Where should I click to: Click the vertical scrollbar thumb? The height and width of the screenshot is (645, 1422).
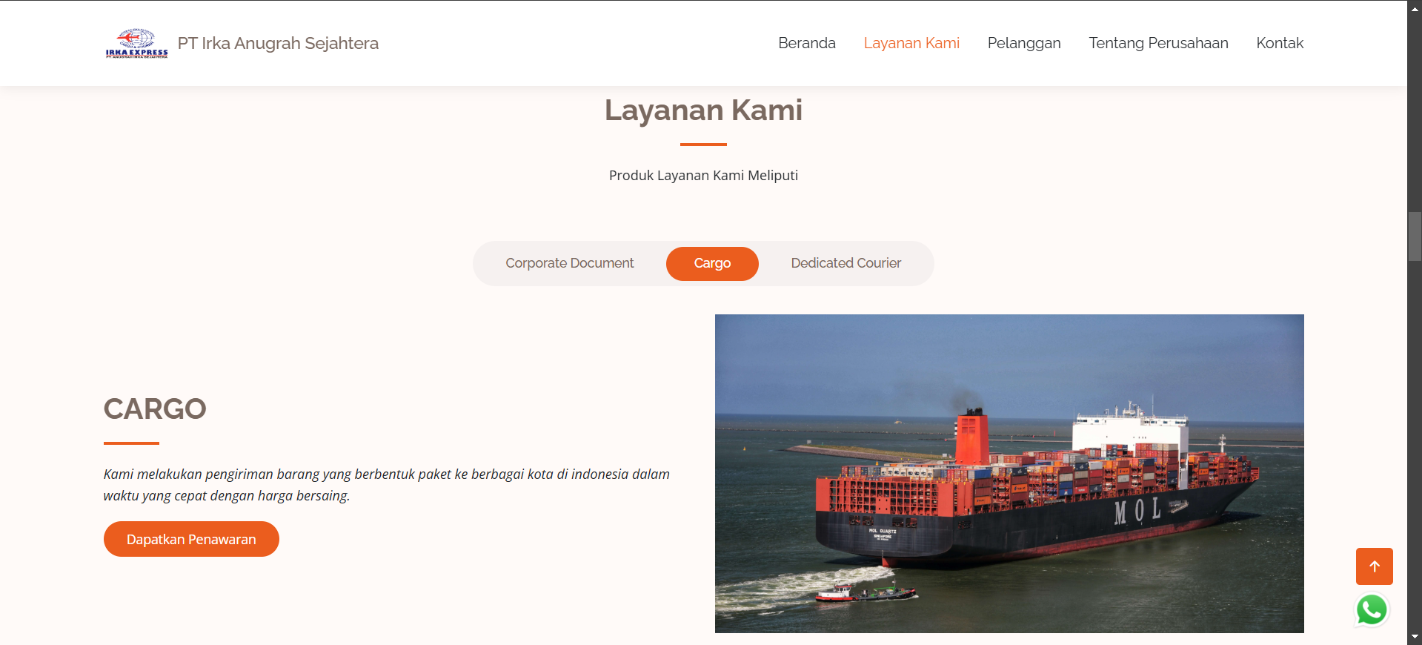pyautogui.click(x=1415, y=236)
